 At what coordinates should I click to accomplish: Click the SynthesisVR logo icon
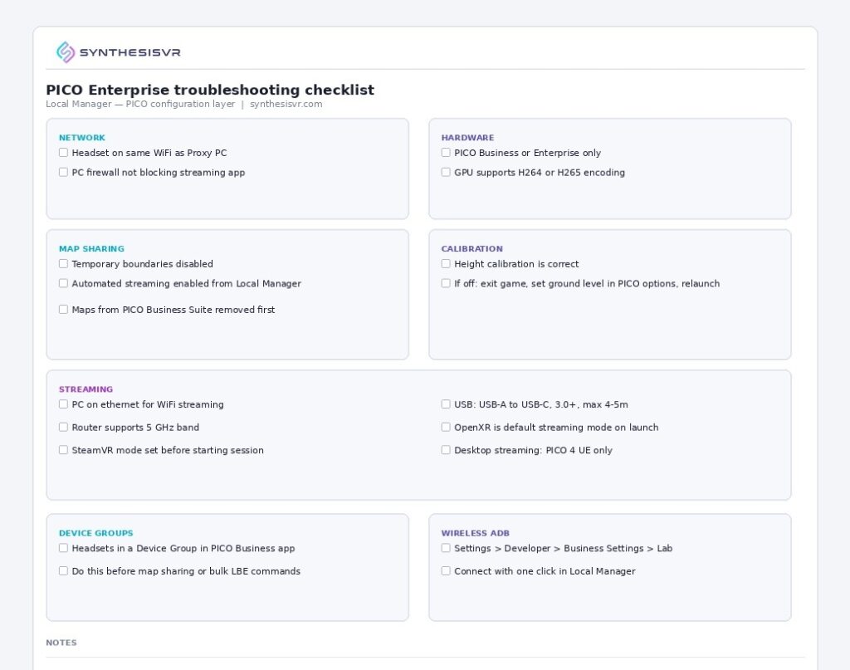pos(66,52)
